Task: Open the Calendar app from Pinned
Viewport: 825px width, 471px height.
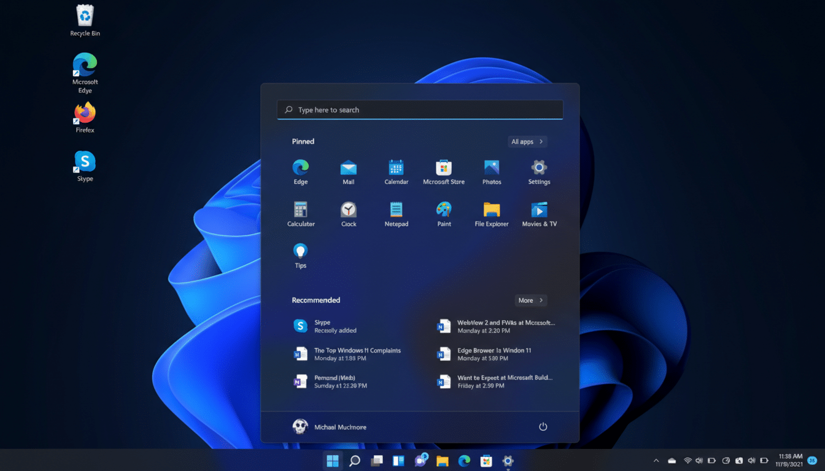Action: point(396,171)
